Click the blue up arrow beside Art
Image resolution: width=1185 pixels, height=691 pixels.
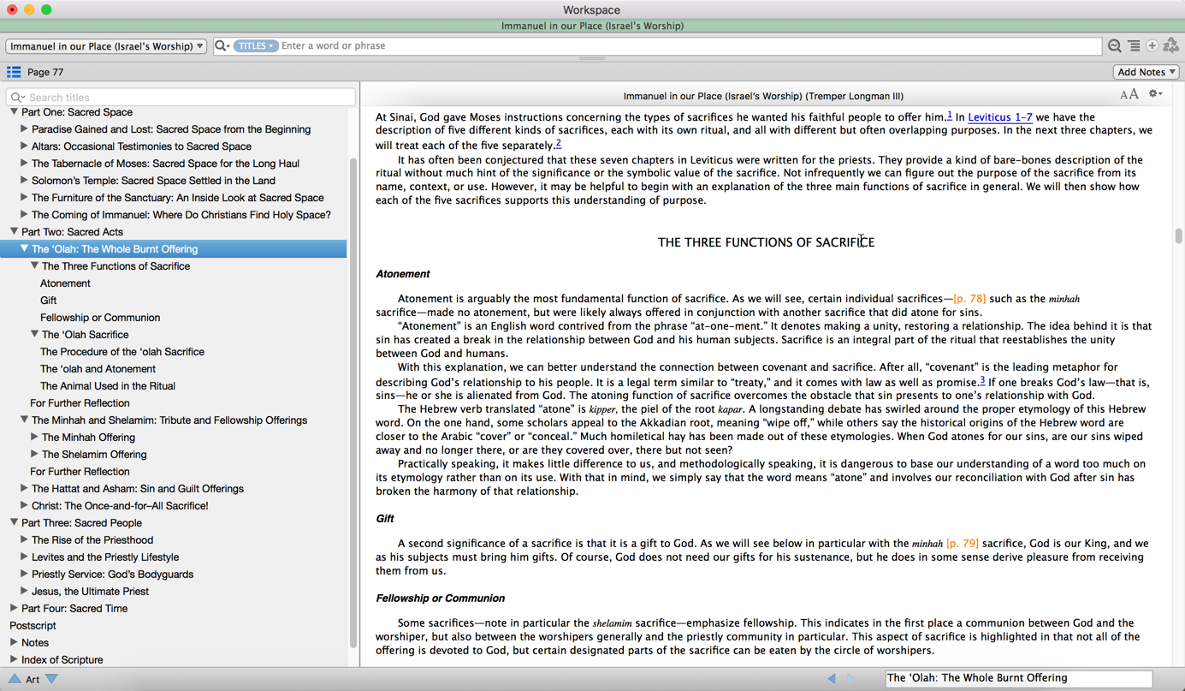pyautogui.click(x=15, y=679)
